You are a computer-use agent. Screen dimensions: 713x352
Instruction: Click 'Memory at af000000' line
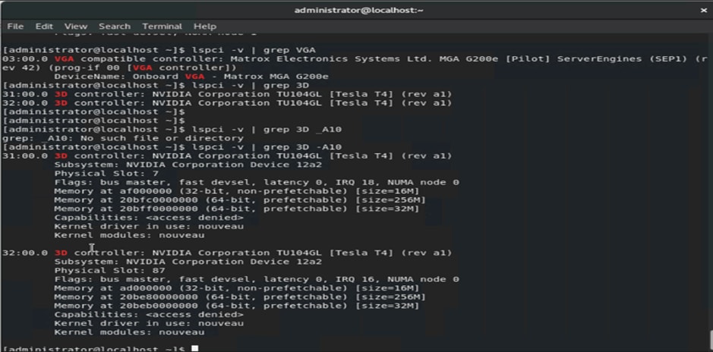(x=236, y=191)
